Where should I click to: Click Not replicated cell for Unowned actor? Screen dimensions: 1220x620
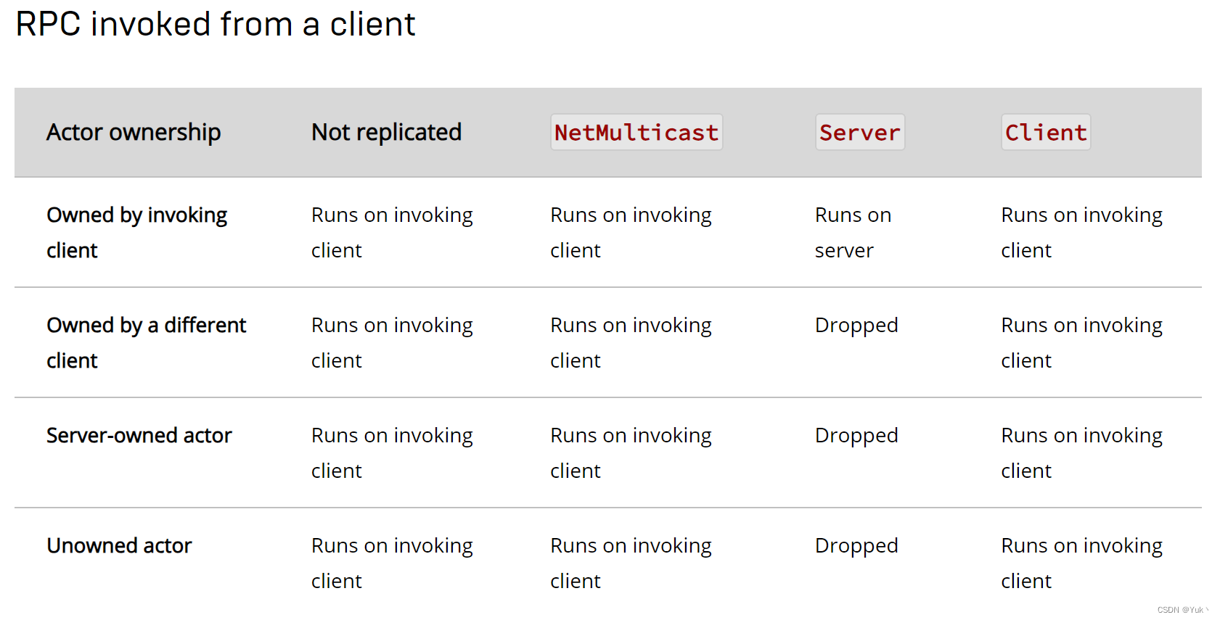click(392, 563)
